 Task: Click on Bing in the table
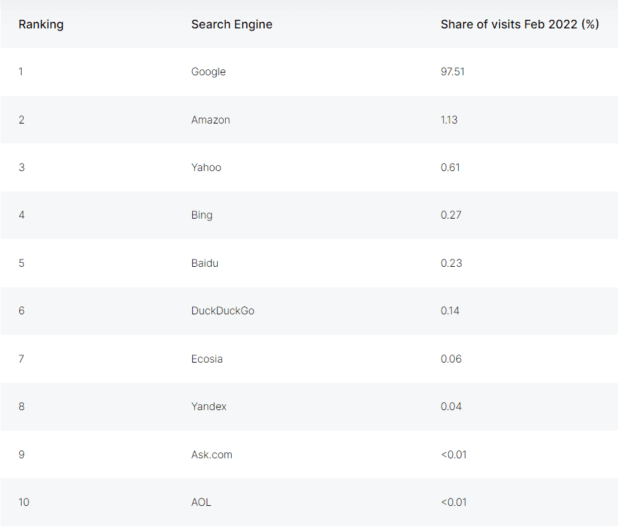[202, 215]
